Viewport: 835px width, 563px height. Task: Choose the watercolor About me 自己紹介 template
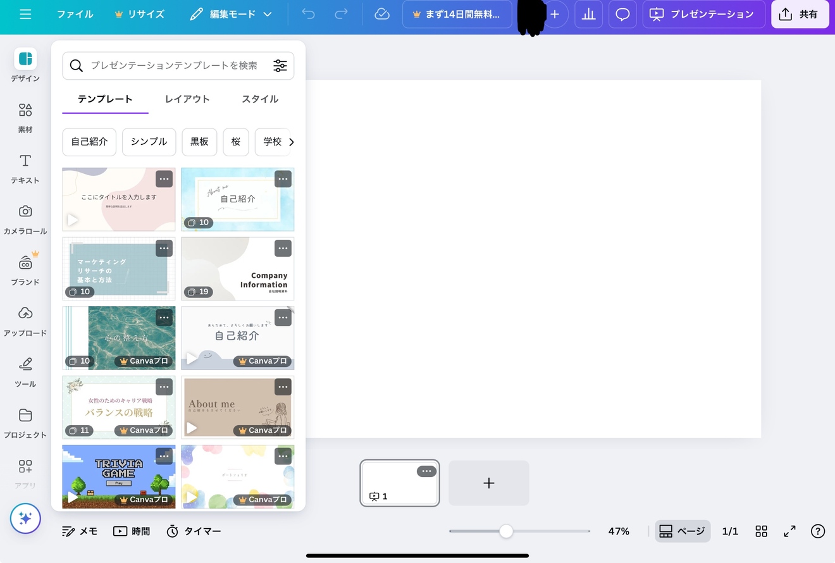pos(237,199)
